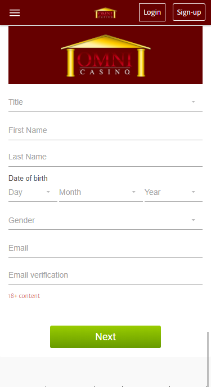
Task: Focus the Last Name field
Action: pos(106,157)
